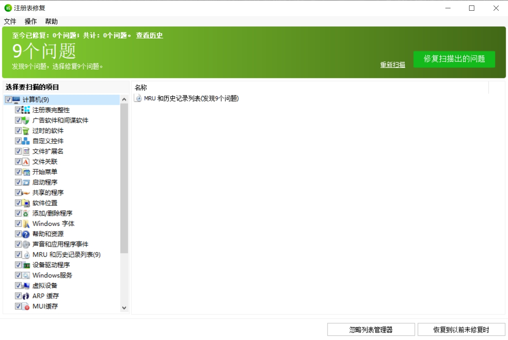Viewport: 508px width, 340px height.
Task: Click the 帮助和资源 question mark icon
Action: point(26,234)
